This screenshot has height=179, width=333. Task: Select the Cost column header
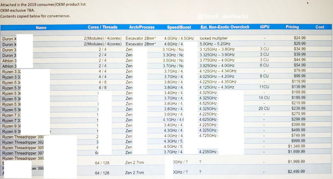[x=320, y=27]
